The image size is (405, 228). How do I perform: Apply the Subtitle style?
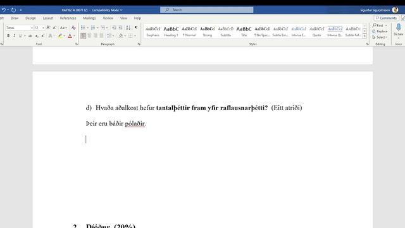coord(225,32)
